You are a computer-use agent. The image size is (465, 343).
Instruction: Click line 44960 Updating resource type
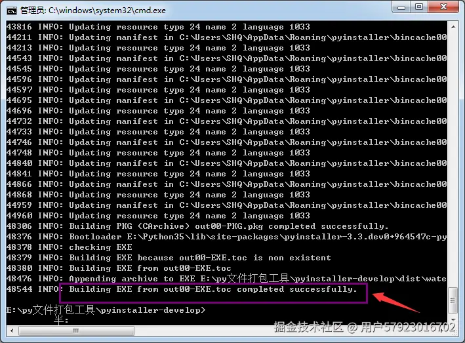pyautogui.click(x=158, y=216)
